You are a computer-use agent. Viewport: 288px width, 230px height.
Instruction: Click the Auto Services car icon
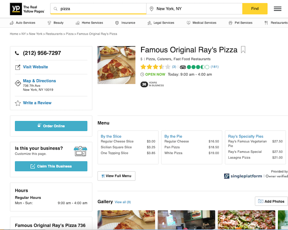12,23
